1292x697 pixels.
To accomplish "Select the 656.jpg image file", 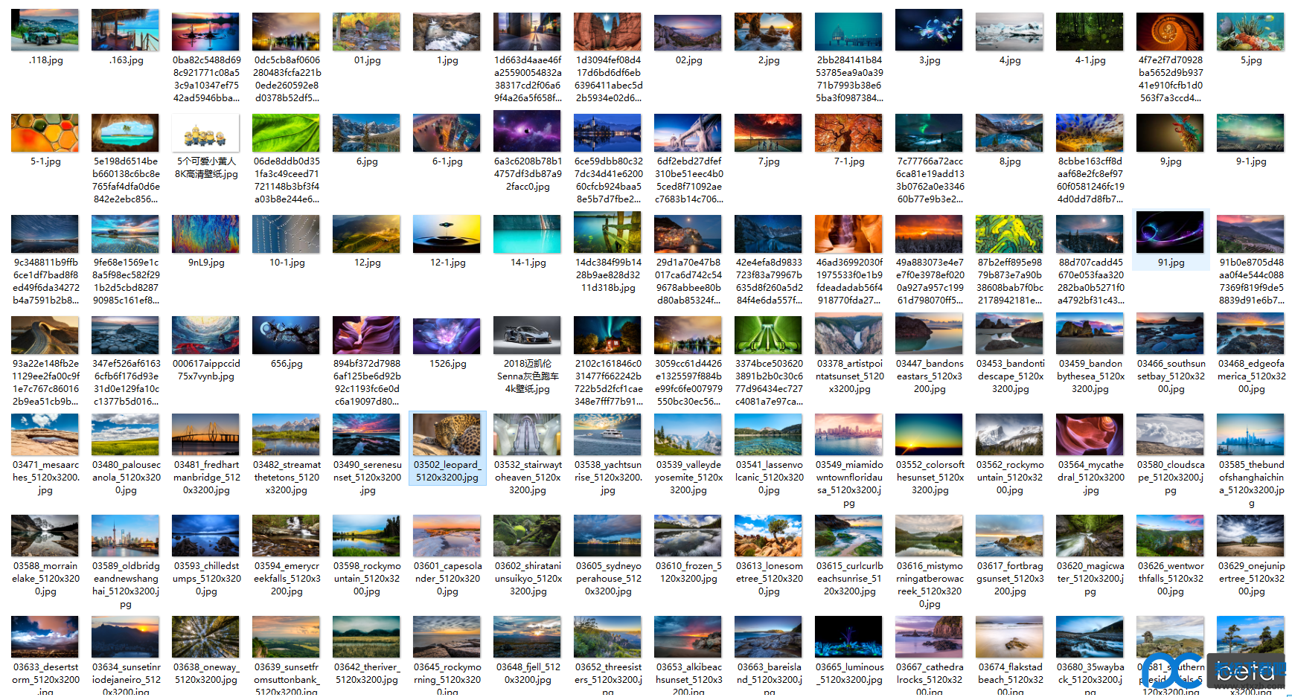I will click(286, 335).
